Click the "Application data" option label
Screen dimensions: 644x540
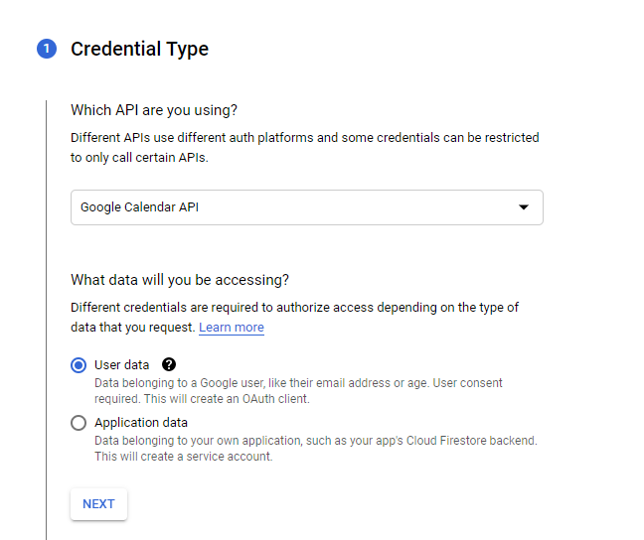[x=141, y=423]
